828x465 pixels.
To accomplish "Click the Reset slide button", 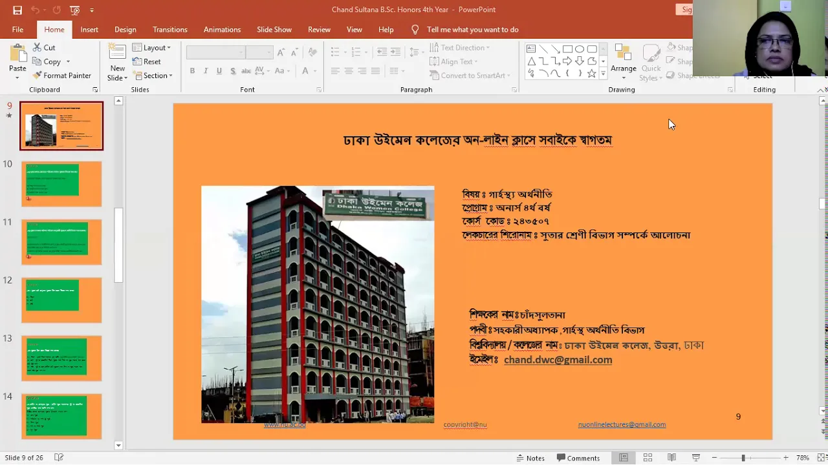I will (x=147, y=61).
